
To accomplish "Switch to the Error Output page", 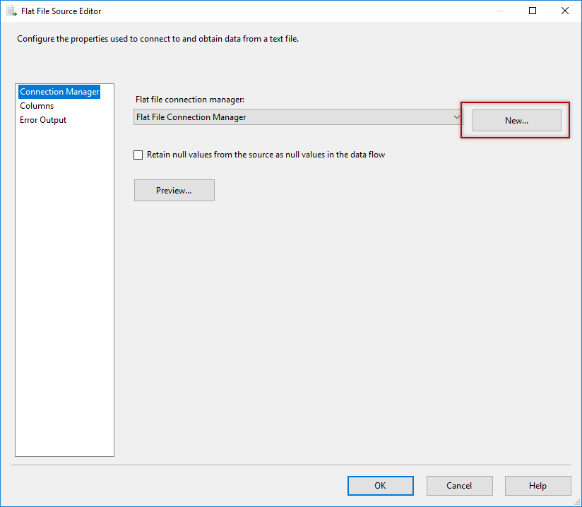I will coord(42,119).
